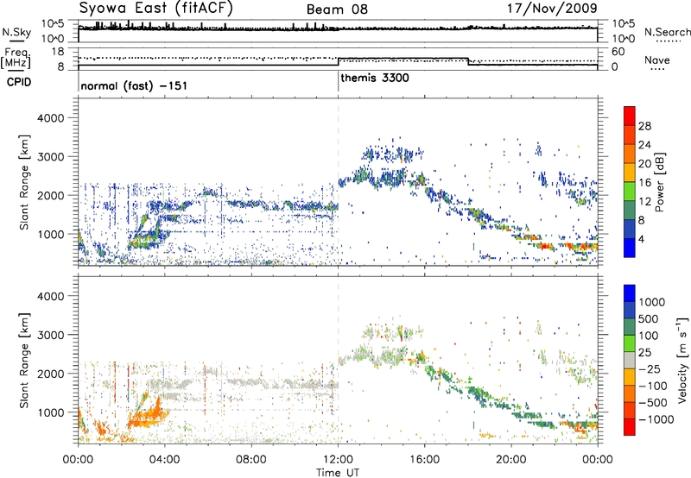The height and width of the screenshot is (478, 691).
Task: Click the power scatter cluster near 3000 km at 14:00
Action: (392, 154)
